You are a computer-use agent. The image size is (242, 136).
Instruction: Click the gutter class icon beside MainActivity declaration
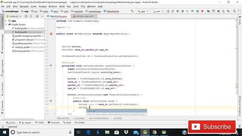point(51,34)
